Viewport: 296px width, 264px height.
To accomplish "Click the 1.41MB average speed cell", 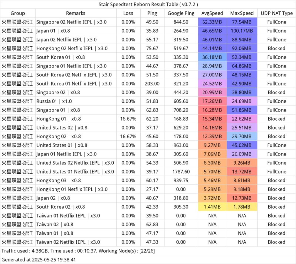I will click(212, 207).
